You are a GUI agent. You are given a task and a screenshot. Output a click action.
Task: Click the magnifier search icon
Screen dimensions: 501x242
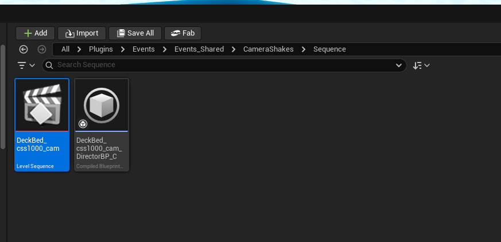coord(49,65)
